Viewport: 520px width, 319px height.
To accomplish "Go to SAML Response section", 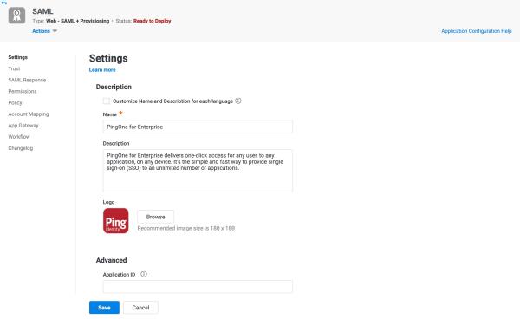I will [x=27, y=80].
